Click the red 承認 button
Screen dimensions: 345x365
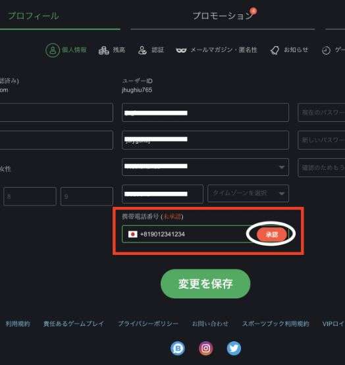point(272,235)
